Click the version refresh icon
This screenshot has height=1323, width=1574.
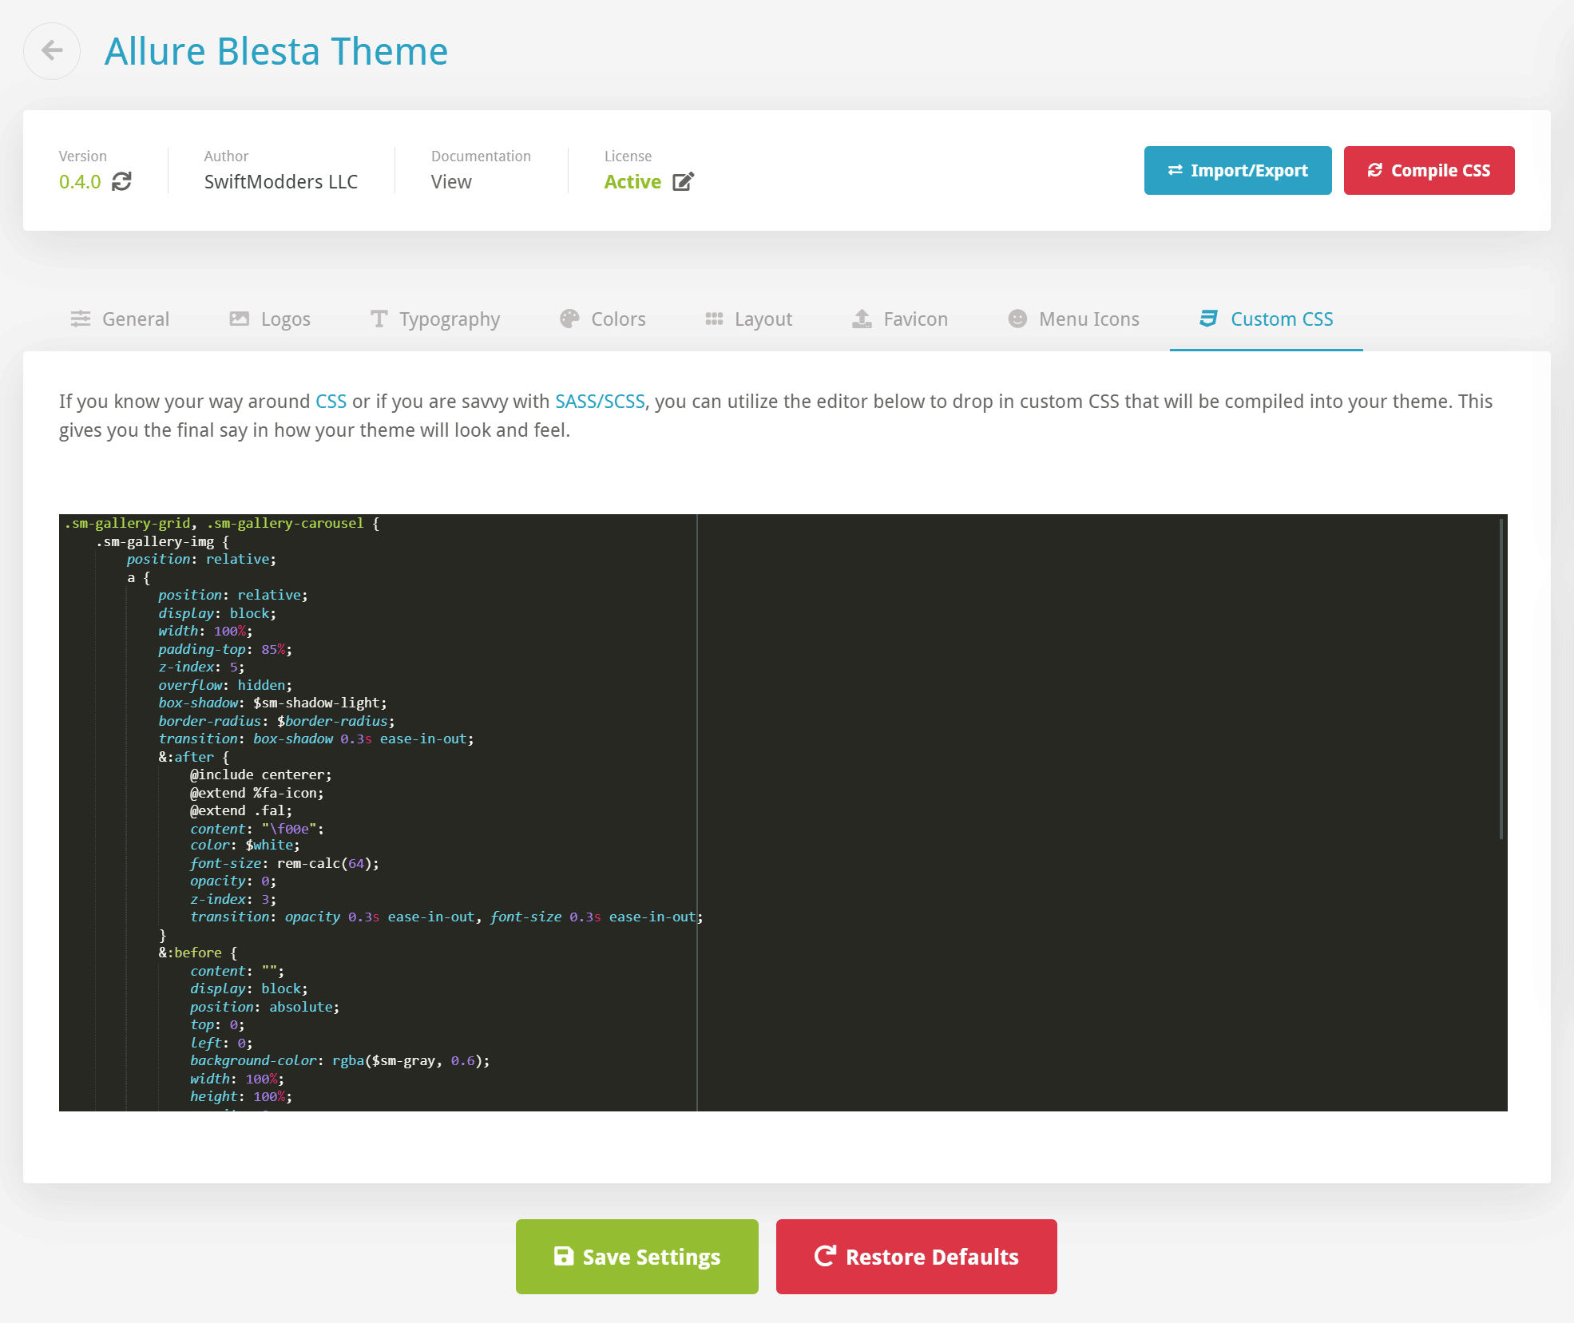coord(121,182)
